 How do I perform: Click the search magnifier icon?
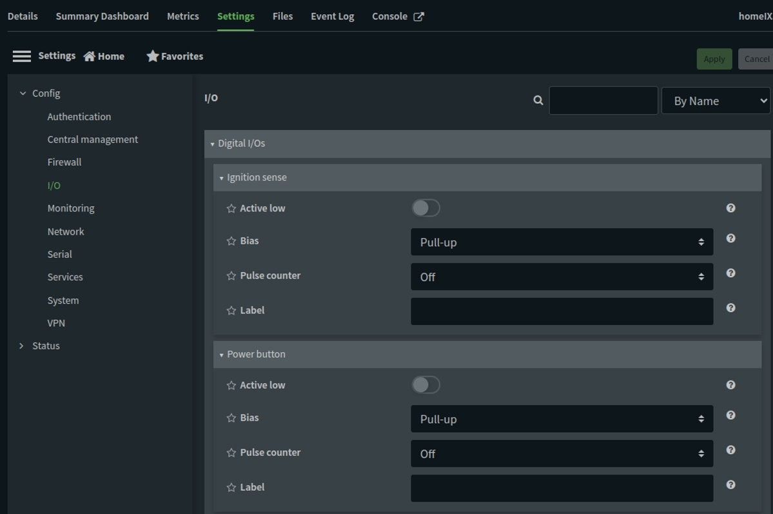tap(538, 101)
